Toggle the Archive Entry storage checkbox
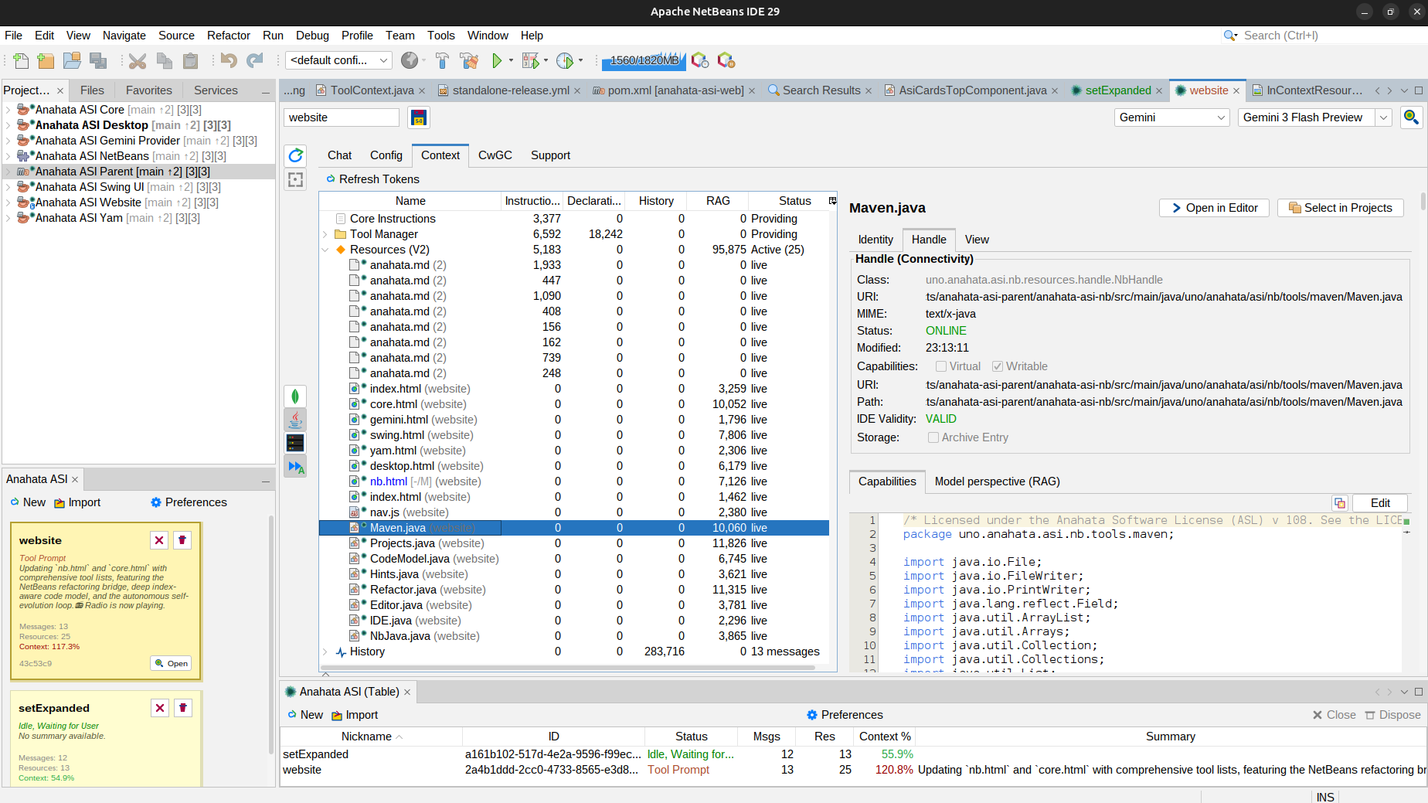 click(x=933, y=437)
